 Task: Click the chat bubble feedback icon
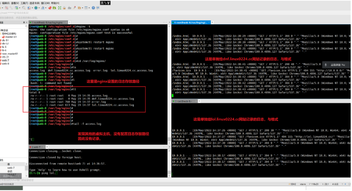[98, 8]
